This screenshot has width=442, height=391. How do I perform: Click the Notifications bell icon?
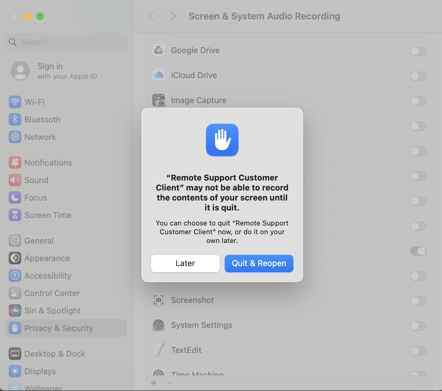point(15,163)
